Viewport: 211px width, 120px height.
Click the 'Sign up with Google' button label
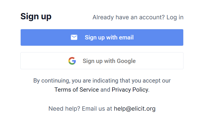point(109,61)
